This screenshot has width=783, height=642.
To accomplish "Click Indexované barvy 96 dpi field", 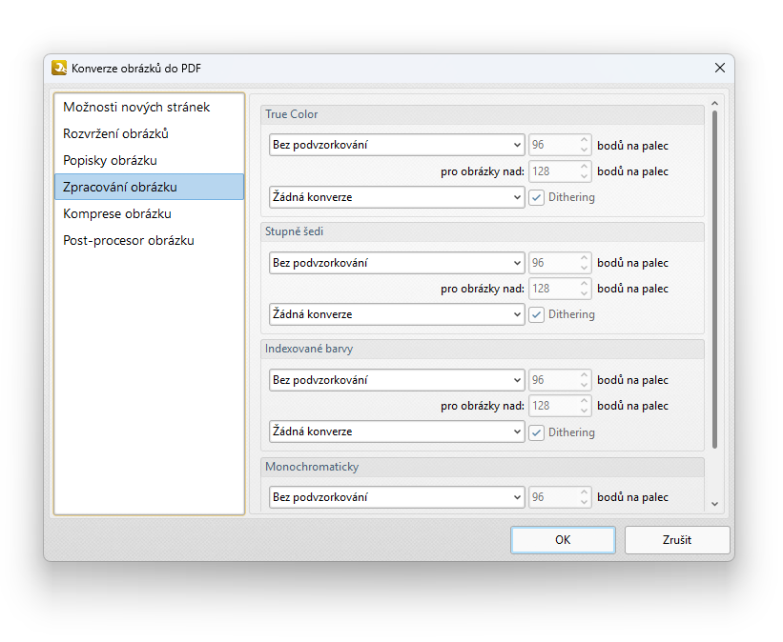I will (553, 380).
